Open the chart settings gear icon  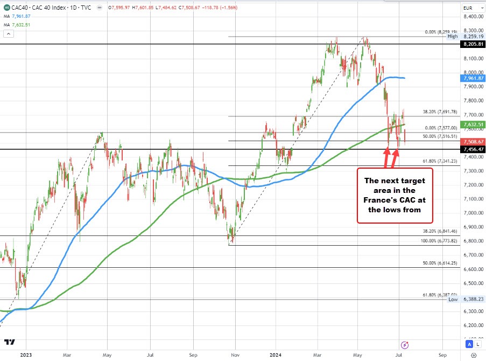pyautogui.click(x=474, y=355)
